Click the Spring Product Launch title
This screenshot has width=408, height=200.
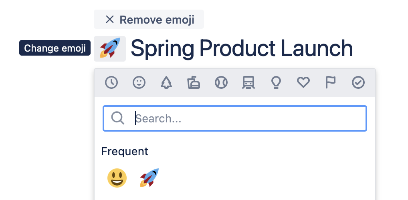tap(242, 48)
